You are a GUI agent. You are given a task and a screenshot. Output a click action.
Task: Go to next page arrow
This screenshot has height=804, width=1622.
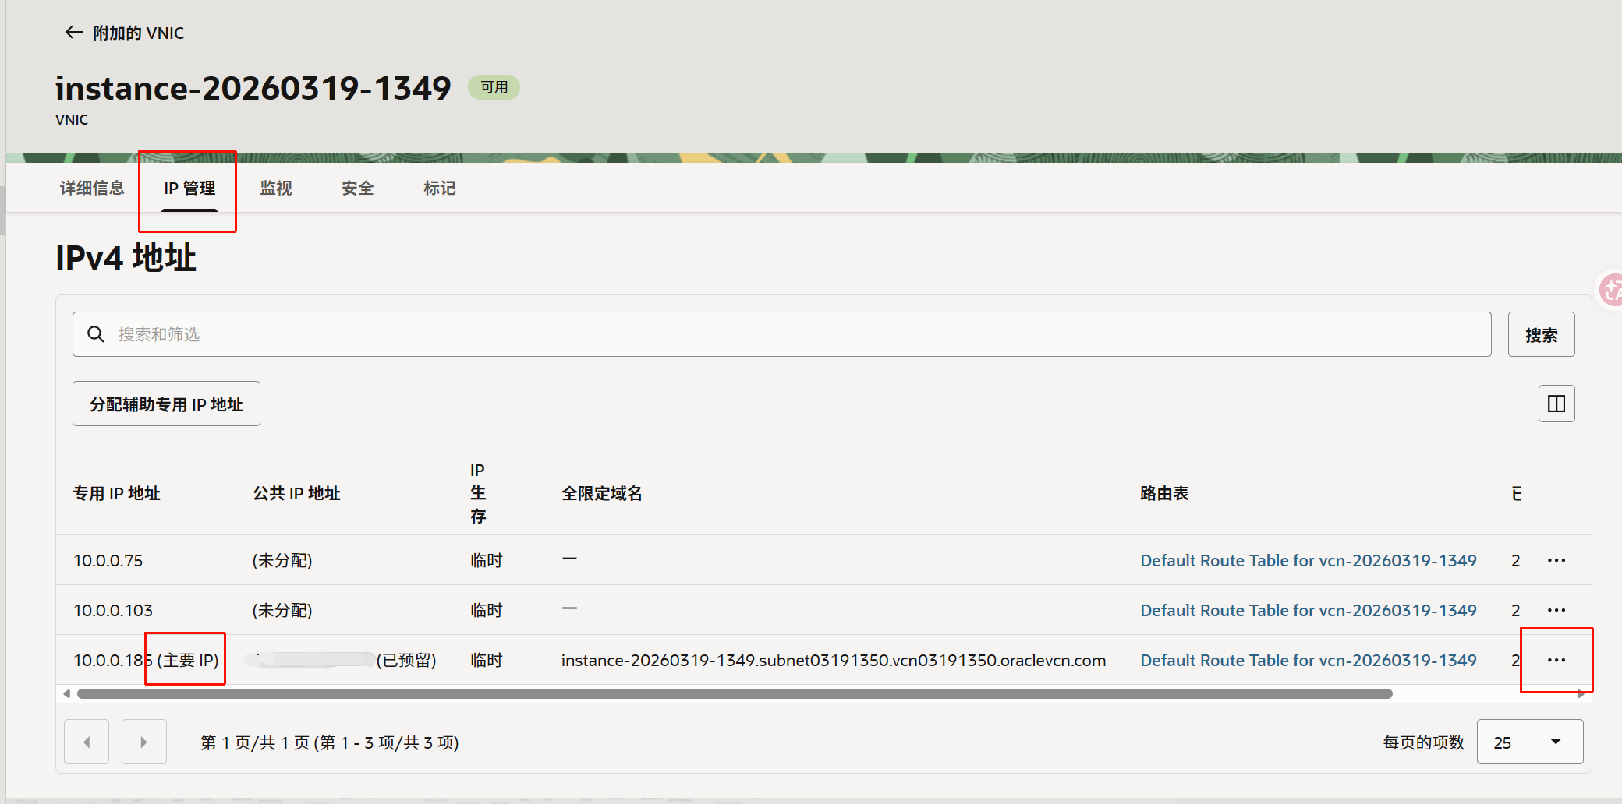[144, 742]
